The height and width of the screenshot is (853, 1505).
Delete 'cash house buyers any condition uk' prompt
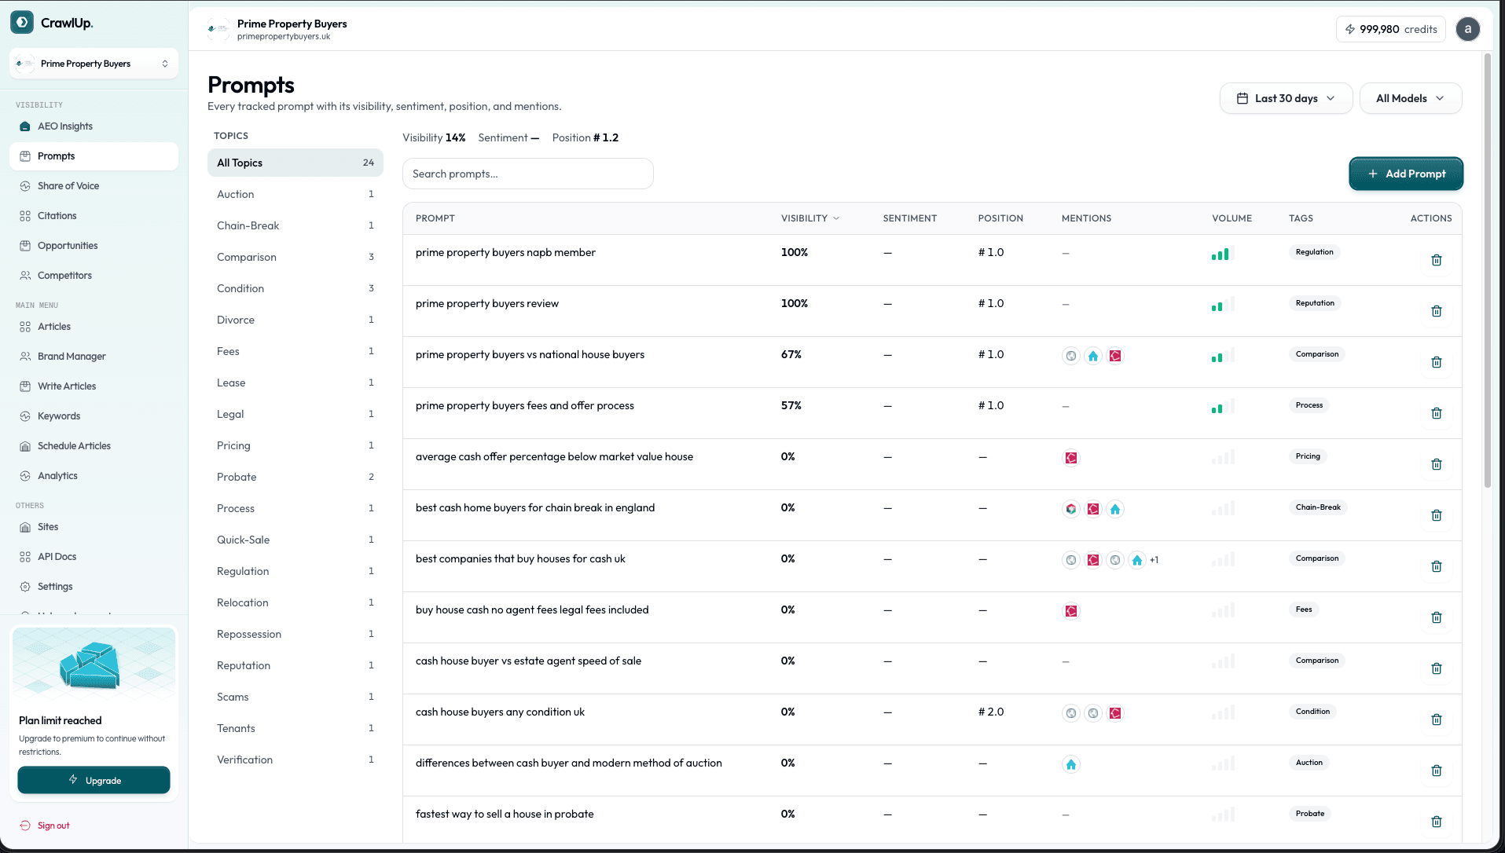(1437, 719)
